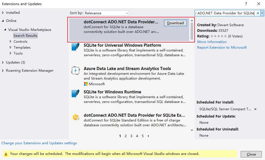Select the Online tree item
The width and height of the screenshot is (265, 160).
click(11, 21)
